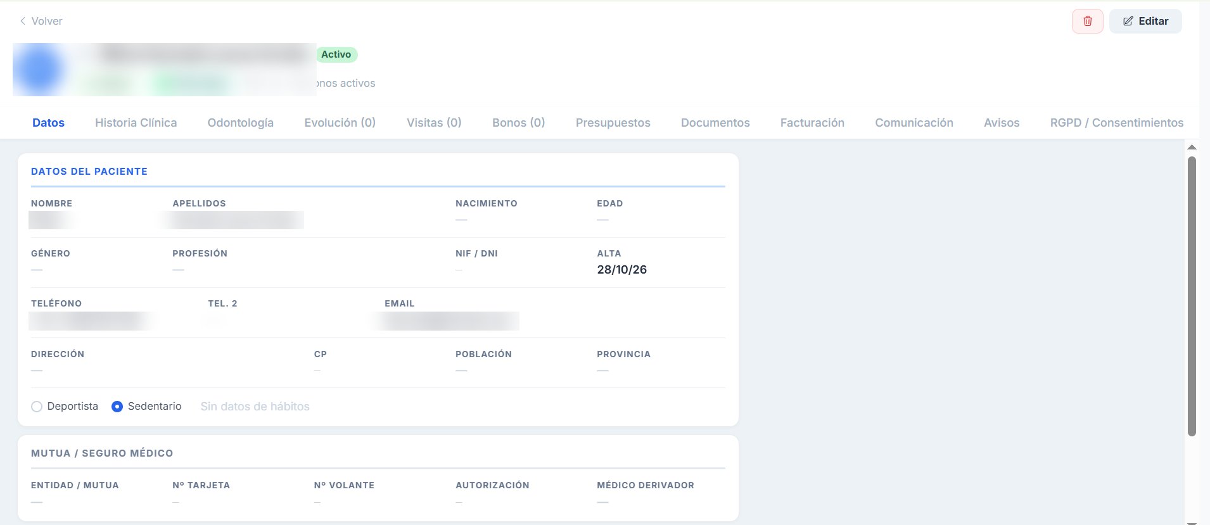Click the blurred blue patient avatar

coord(39,70)
